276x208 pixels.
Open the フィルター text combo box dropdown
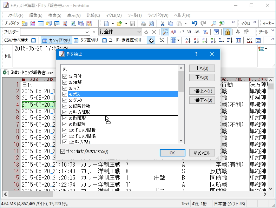tap(87, 32)
